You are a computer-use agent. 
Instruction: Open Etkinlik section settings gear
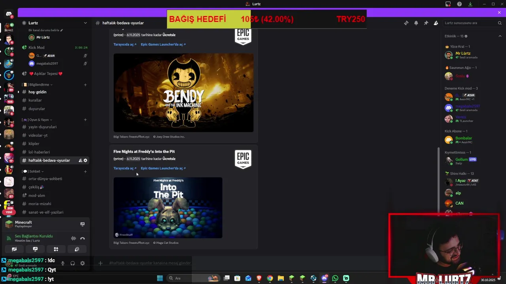coord(466,36)
